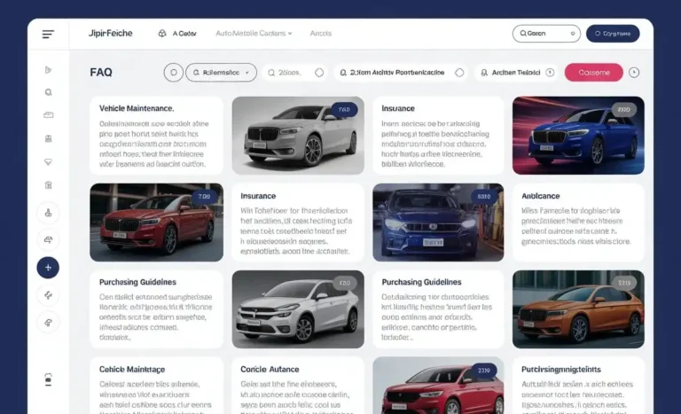Select the Archen Trelbicl filter

517,73
